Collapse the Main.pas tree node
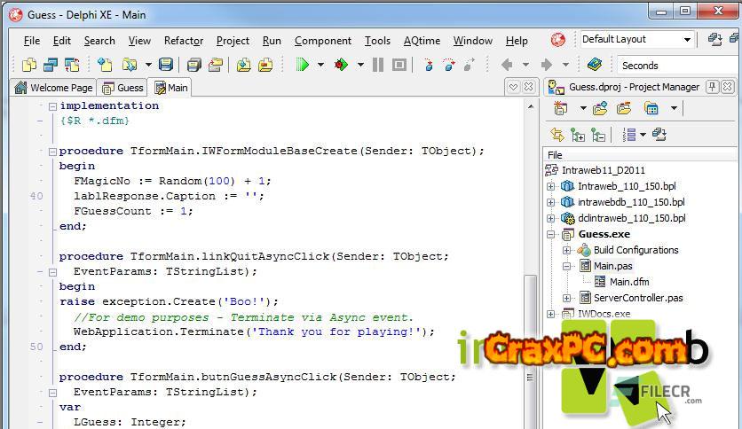Screen dimensions: 742x429 [566, 266]
